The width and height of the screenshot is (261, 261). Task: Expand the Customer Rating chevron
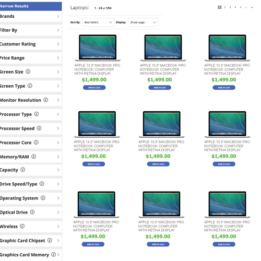pos(58,44)
